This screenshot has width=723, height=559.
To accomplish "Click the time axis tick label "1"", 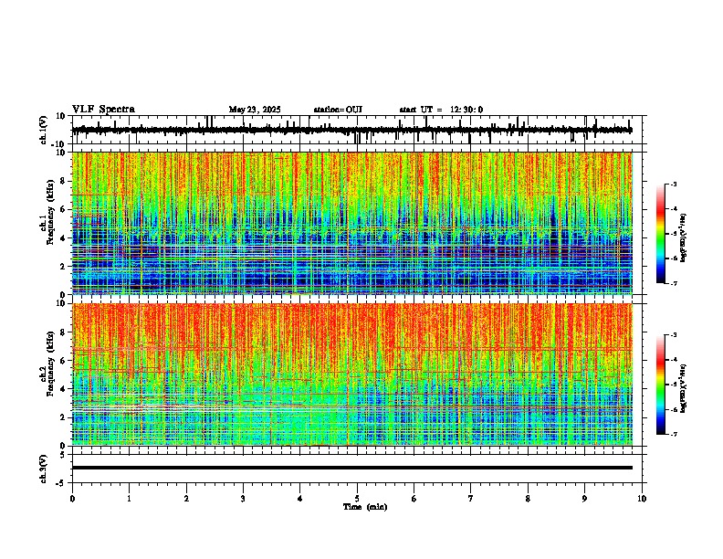I will 129,499.
